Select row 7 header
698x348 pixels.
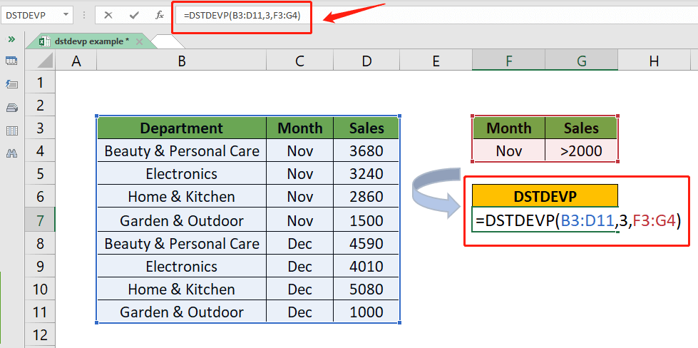(40, 220)
